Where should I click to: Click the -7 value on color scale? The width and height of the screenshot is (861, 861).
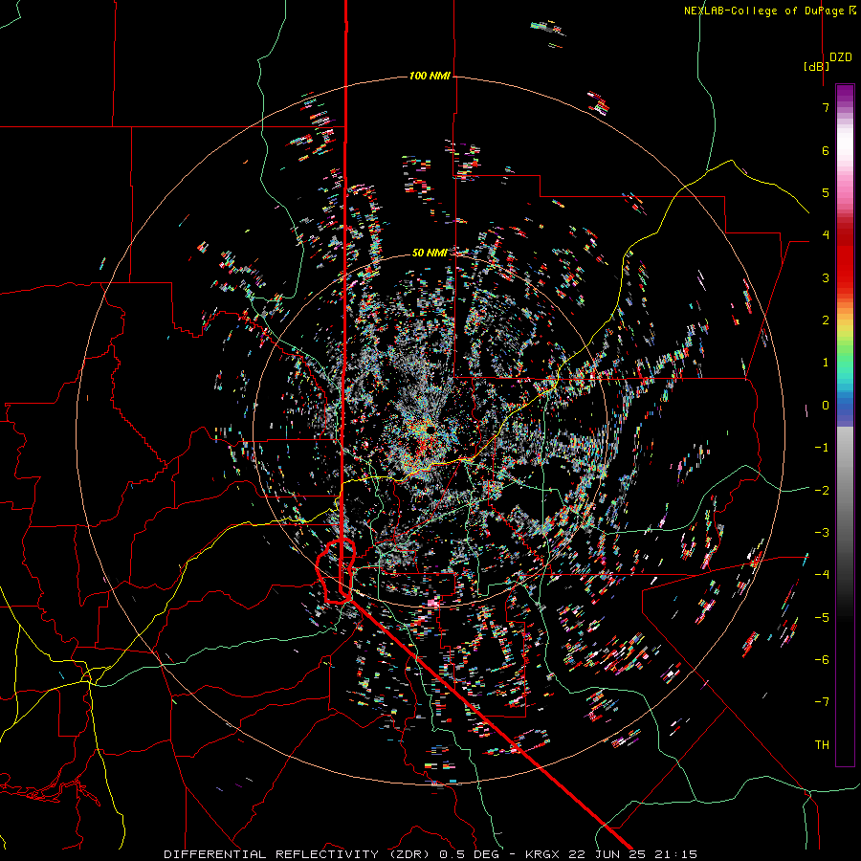tap(822, 702)
